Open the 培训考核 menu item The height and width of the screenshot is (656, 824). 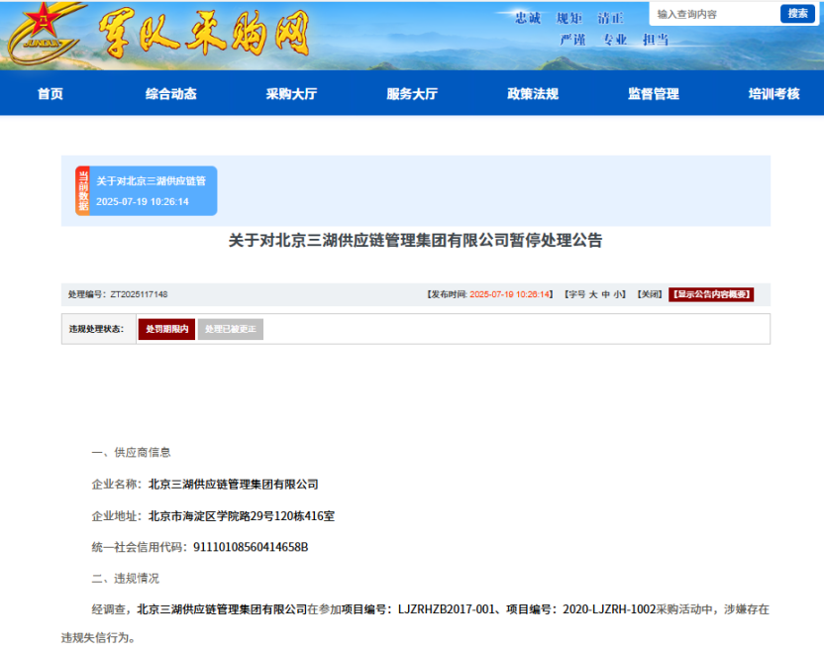coord(774,93)
